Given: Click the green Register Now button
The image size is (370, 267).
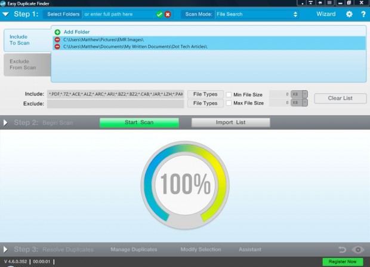Looking at the screenshot, I should (343, 262).
